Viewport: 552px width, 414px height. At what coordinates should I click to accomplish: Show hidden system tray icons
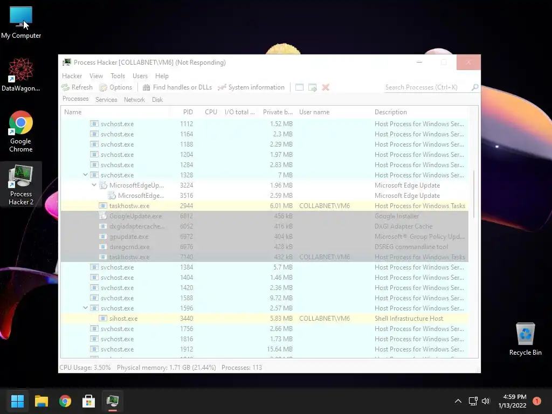[458, 401]
